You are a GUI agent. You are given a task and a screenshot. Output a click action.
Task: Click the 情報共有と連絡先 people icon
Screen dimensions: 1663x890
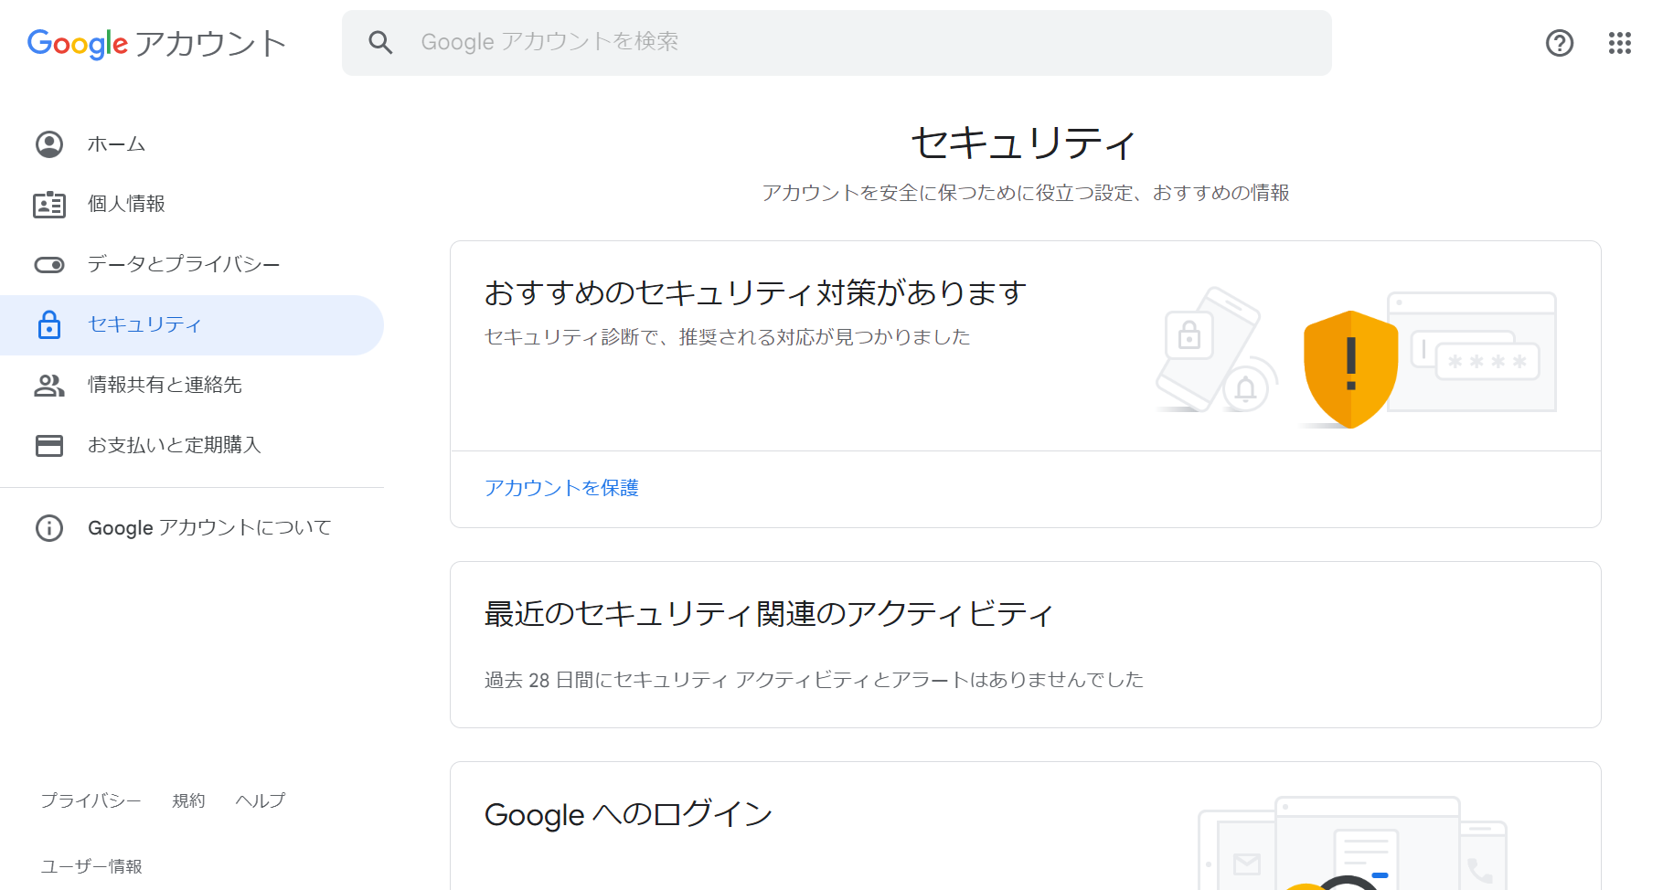[x=49, y=386]
